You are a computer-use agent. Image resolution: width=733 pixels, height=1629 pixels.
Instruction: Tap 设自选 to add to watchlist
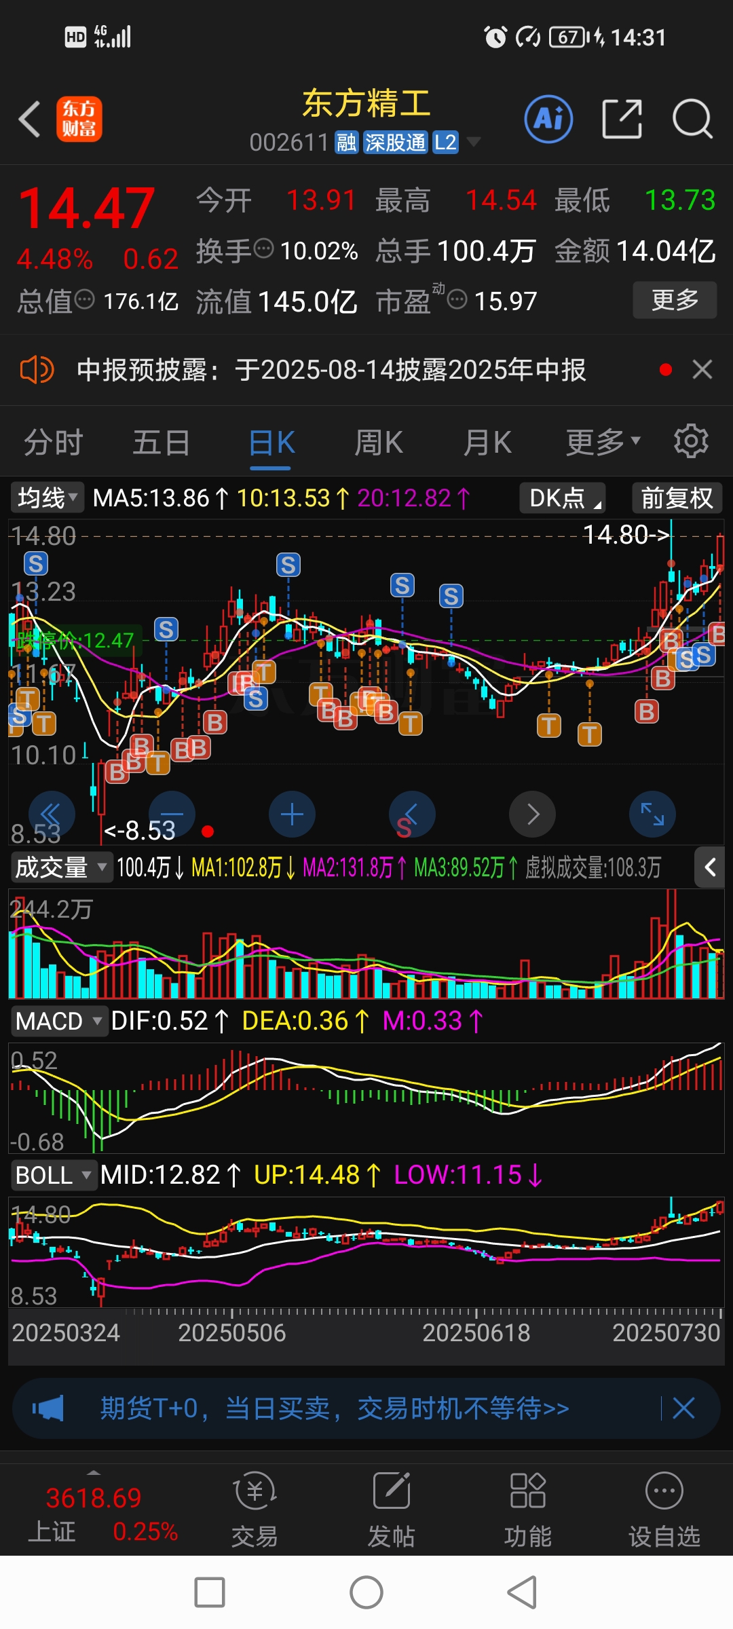(664, 1510)
